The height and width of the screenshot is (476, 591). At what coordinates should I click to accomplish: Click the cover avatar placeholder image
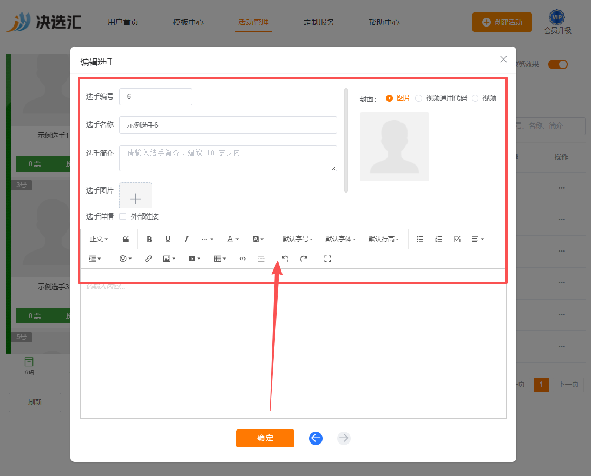394,147
